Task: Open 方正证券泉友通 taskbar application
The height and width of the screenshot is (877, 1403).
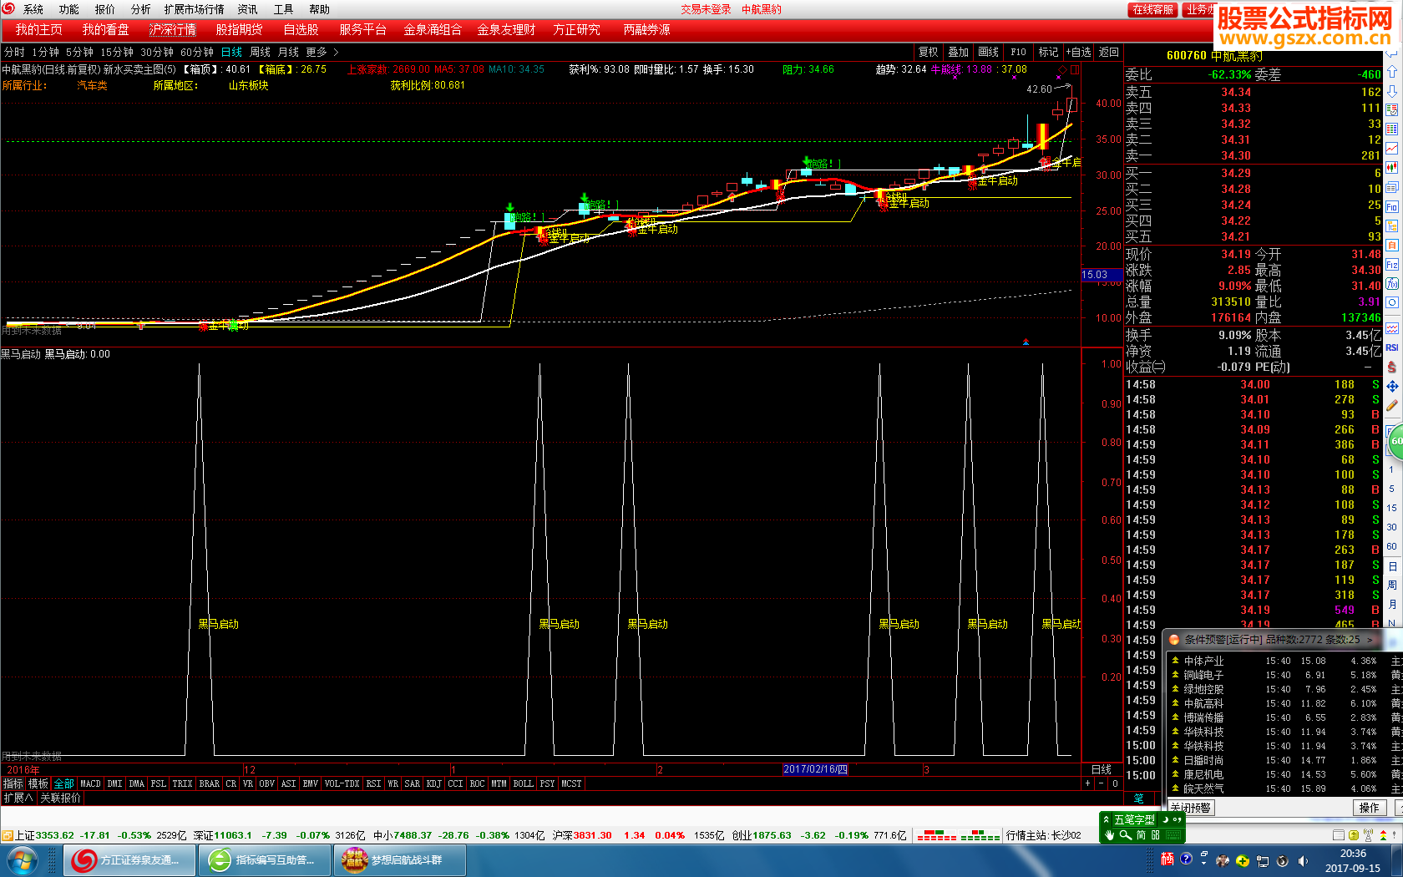Action: pos(129,859)
